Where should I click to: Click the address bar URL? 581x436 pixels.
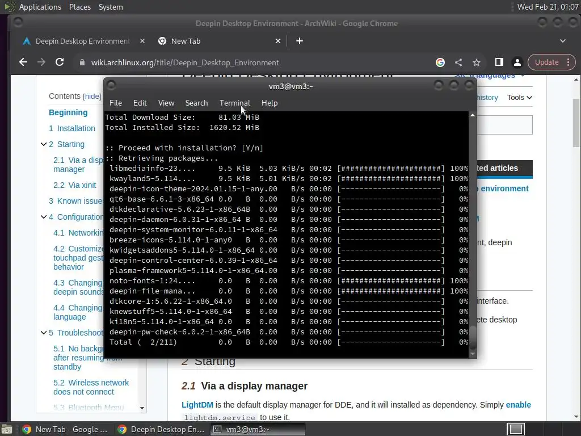(185, 62)
